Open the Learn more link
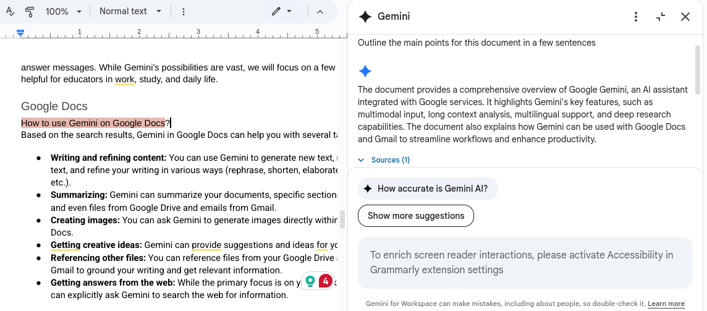The image size is (707, 311). 666,304
